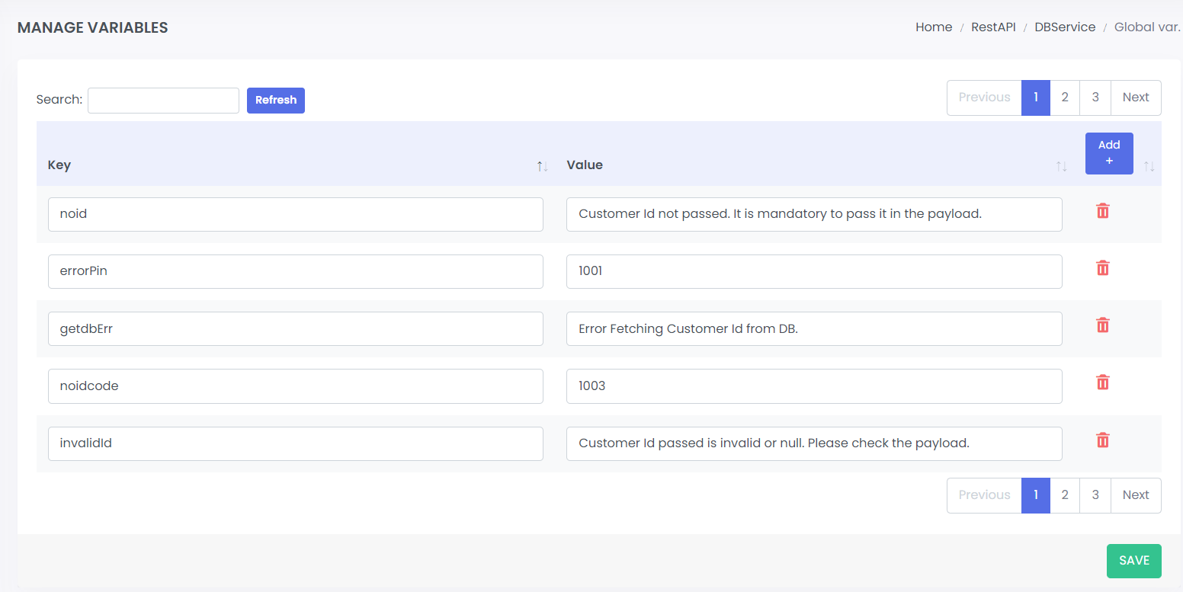Sort table by Key column arrows

pos(542,166)
